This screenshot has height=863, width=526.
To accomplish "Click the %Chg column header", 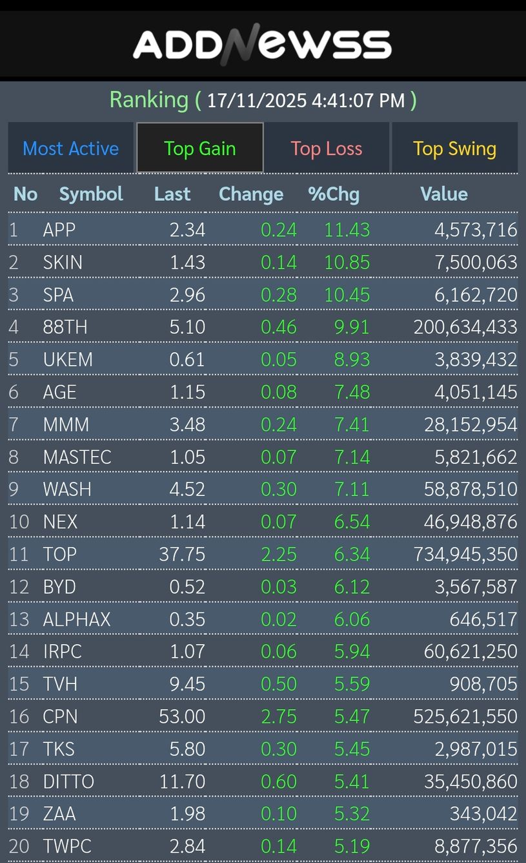I will tap(334, 194).
